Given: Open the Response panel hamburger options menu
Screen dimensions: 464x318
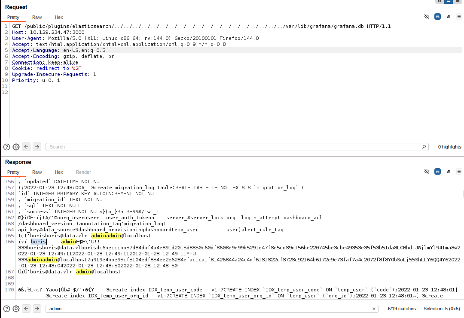Looking at the screenshot, I should pos(459,171).
